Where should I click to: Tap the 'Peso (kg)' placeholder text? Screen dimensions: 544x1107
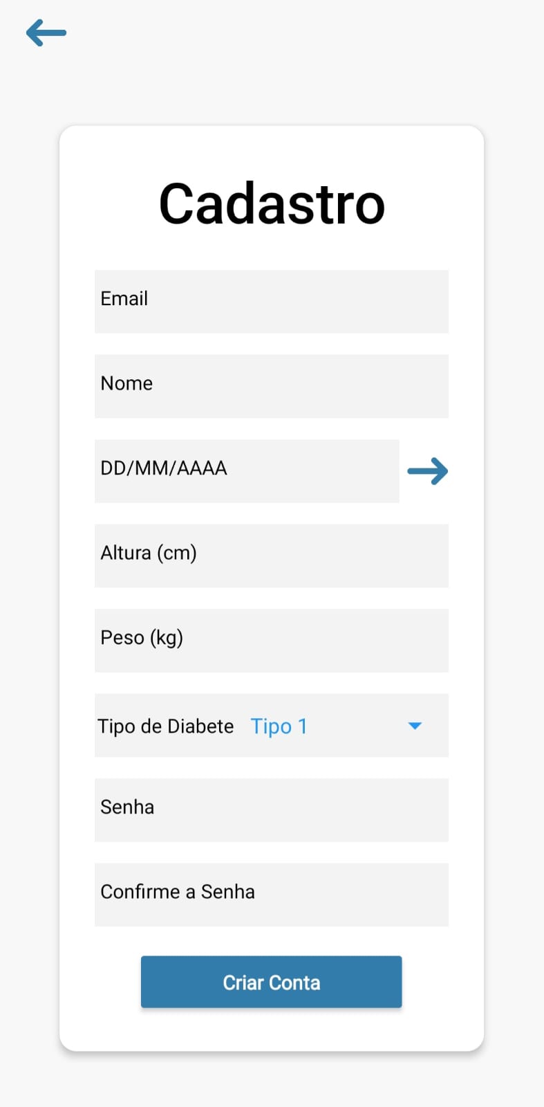142,637
